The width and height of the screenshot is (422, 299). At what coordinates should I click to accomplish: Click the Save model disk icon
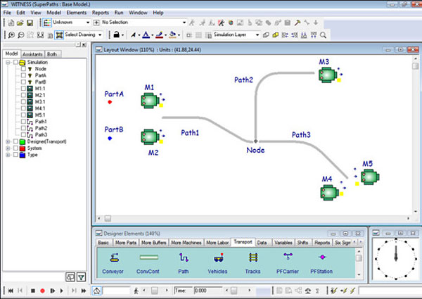click(30, 23)
